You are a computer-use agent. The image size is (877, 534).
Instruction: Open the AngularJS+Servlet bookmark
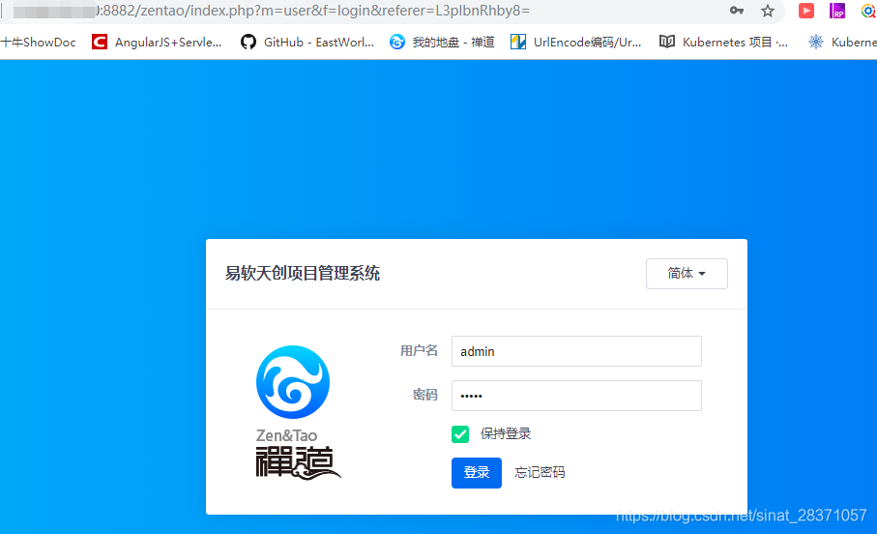tap(157, 42)
